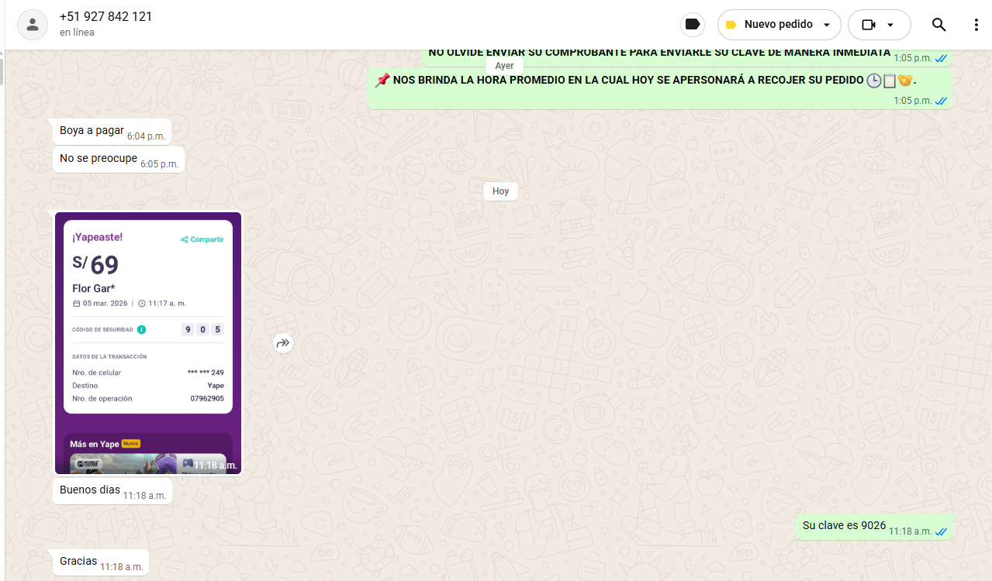Select the 'Boya a pagar' message
Viewport: 992px width, 581px height.
pyautogui.click(x=92, y=131)
